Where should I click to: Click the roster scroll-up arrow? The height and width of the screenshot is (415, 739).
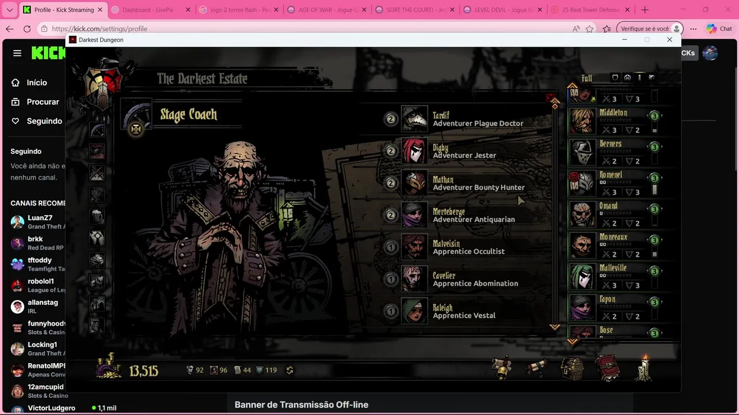(572, 86)
